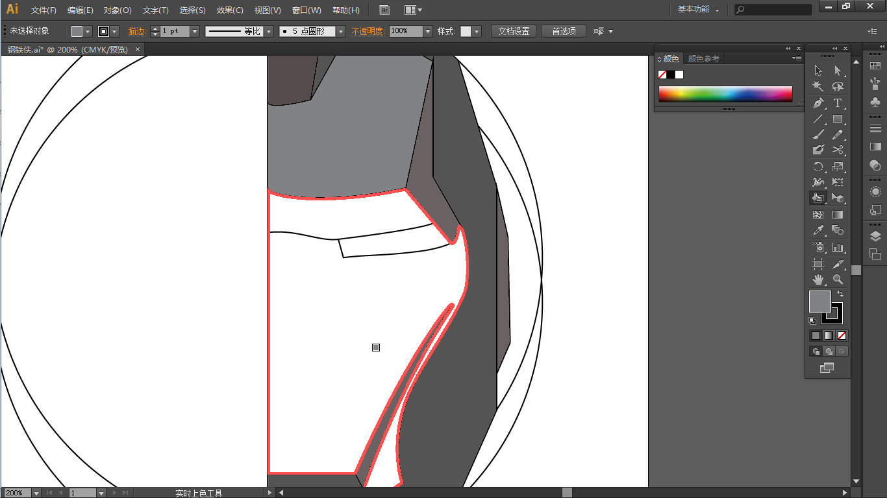Select the Lasso tool
The width and height of the screenshot is (887, 498).
point(838,86)
